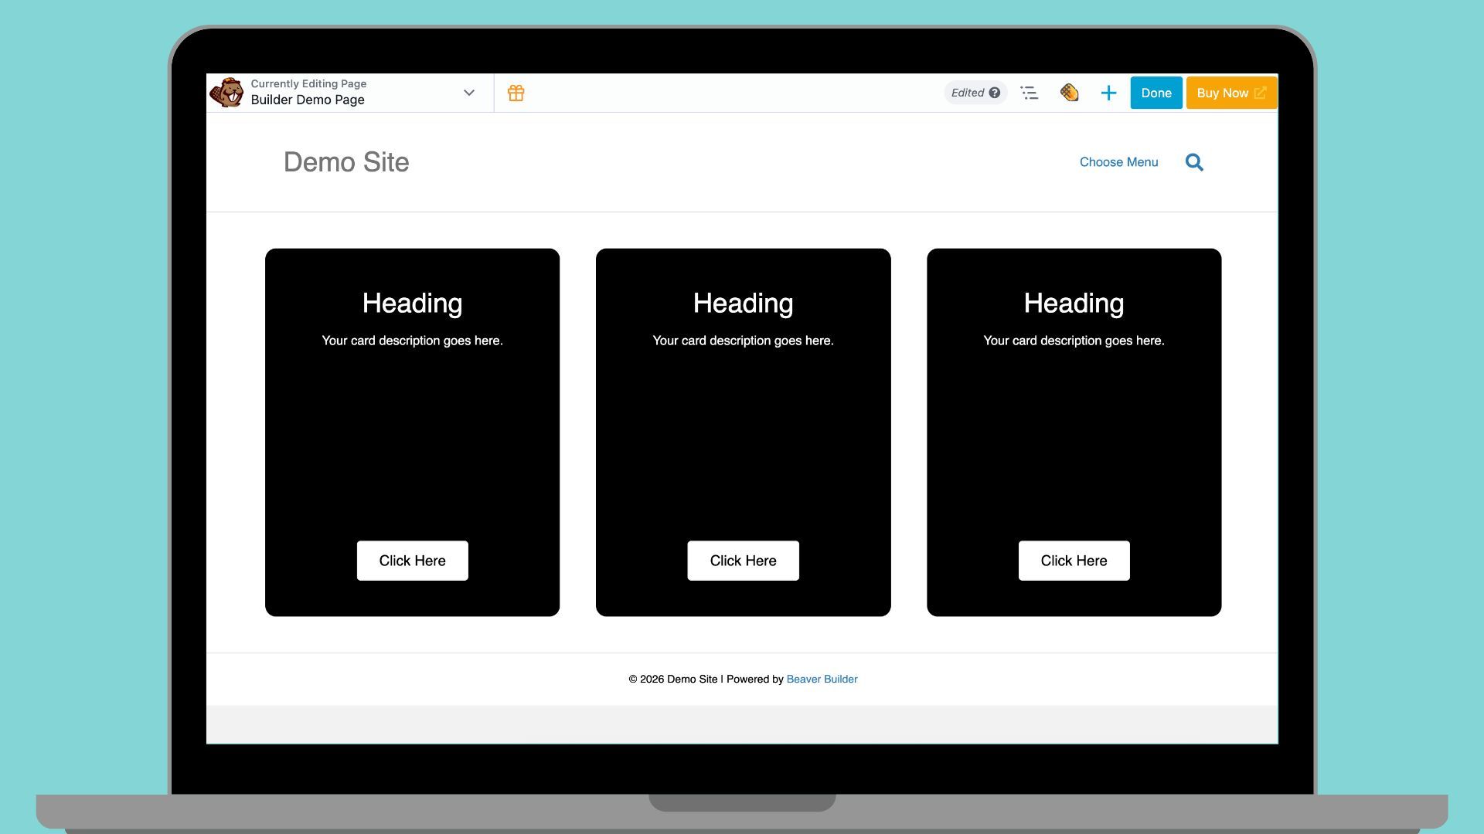The image size is (1484, 834).
Task: Click the Beaver Builder beaver logo
Action: click(226, 93)
